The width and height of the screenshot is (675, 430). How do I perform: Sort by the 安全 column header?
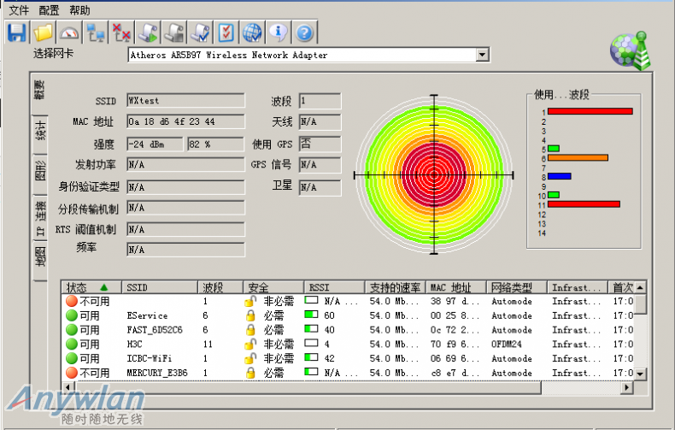pyautogui.click(x=273, y=287)
